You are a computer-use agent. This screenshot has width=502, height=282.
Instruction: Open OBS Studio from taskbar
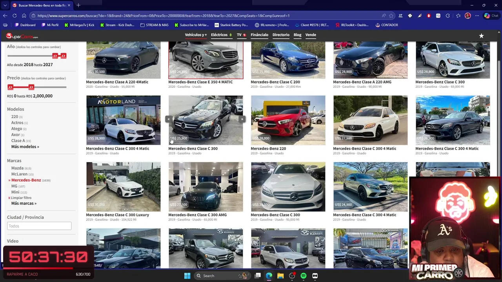coord(292,276)
